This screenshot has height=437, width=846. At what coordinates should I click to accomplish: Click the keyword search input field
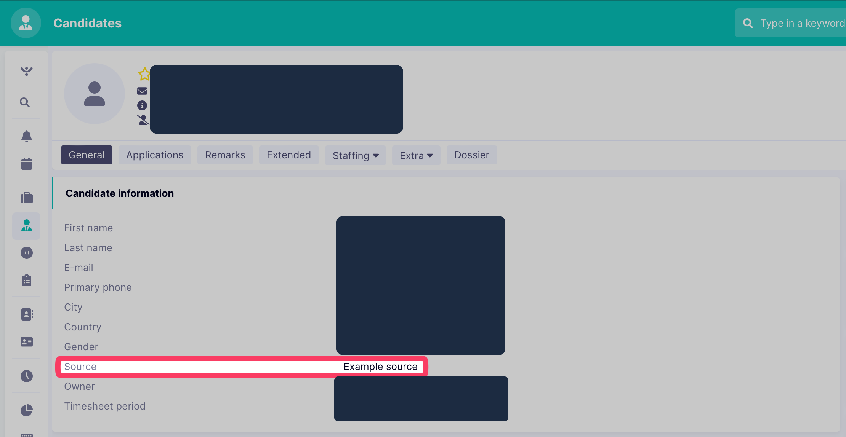click(x=800, y=23)
